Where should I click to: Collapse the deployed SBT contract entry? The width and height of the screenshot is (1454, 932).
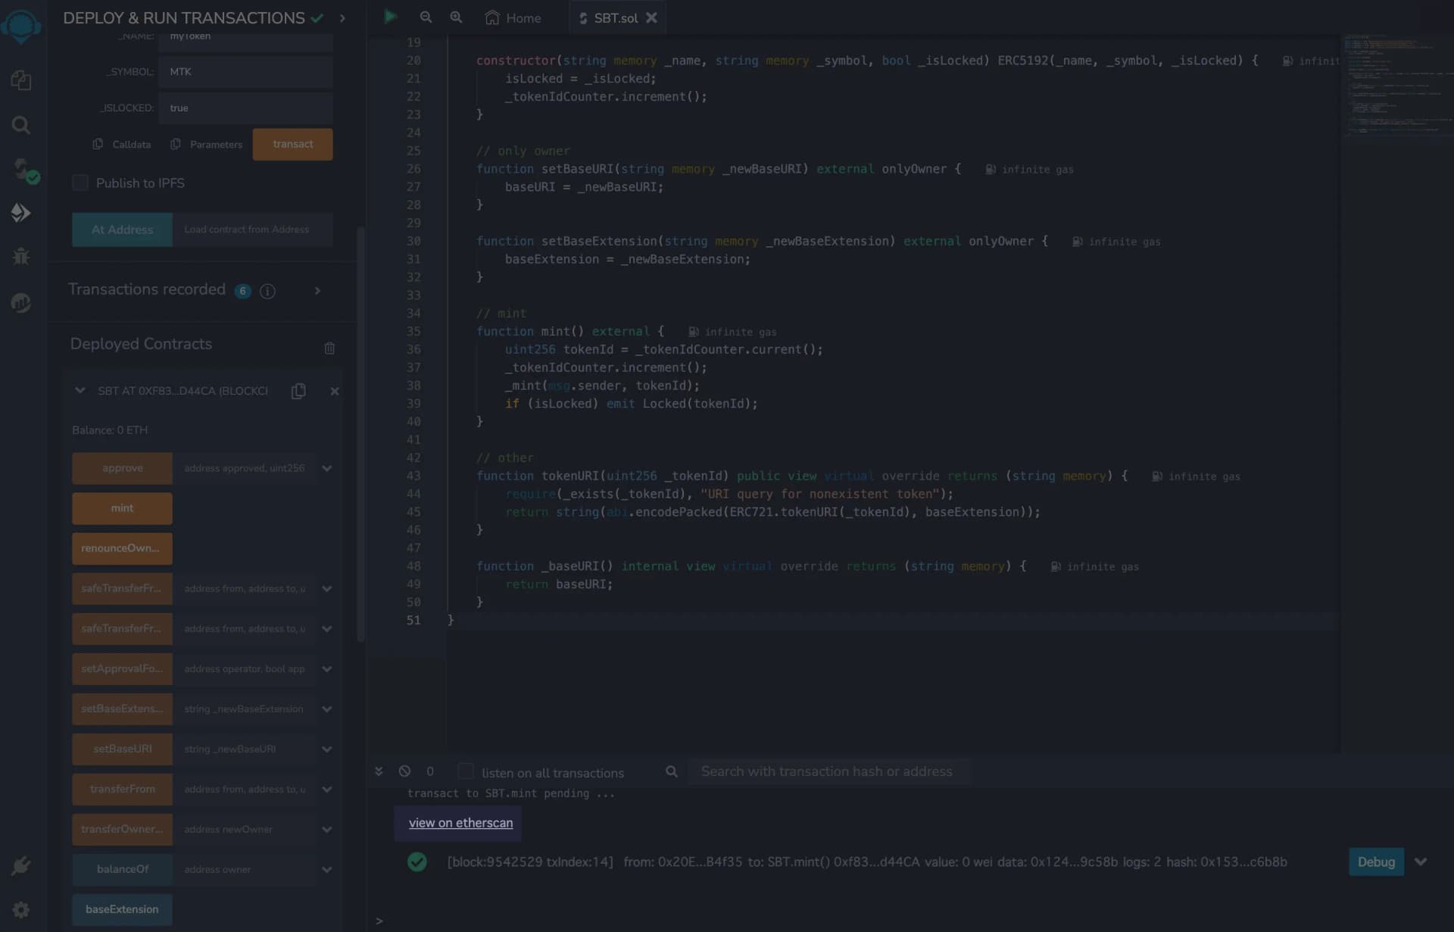80,390
